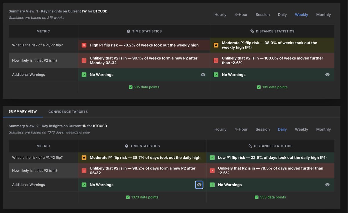Click the '553 data points' text
The width and height of the screenshot is (348, 213).
[273, 197]
